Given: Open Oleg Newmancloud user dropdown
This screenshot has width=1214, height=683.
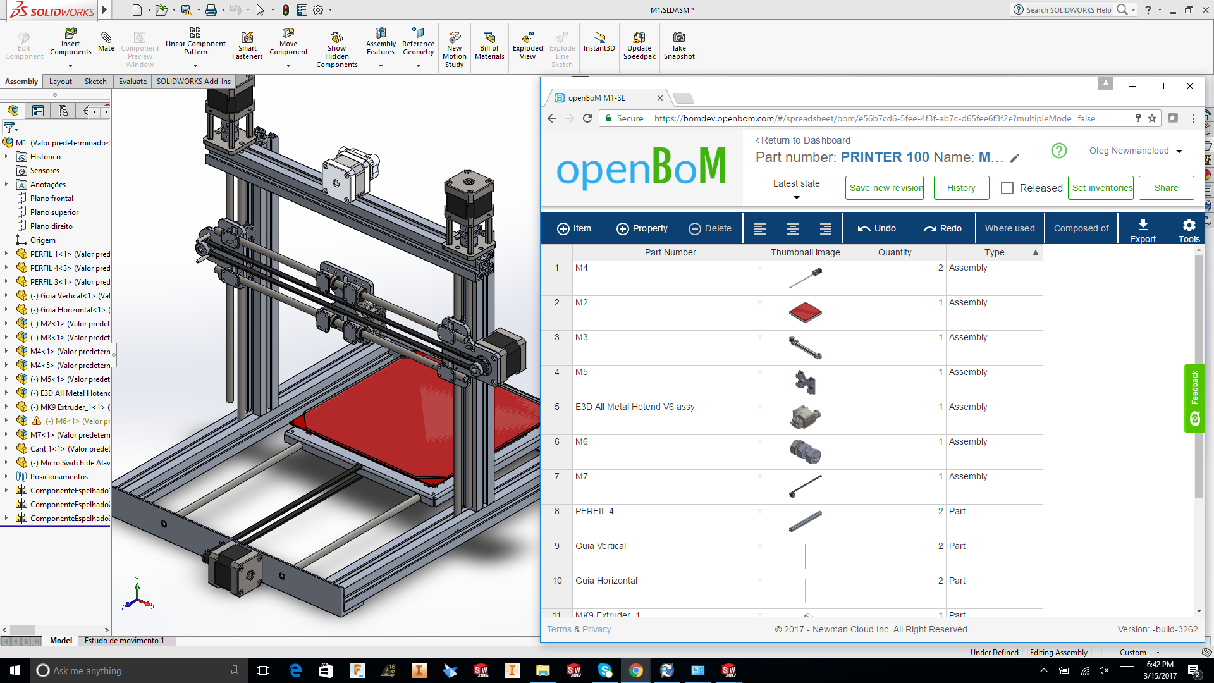Looking at the screenshot, I should [x=1179, y=151].
